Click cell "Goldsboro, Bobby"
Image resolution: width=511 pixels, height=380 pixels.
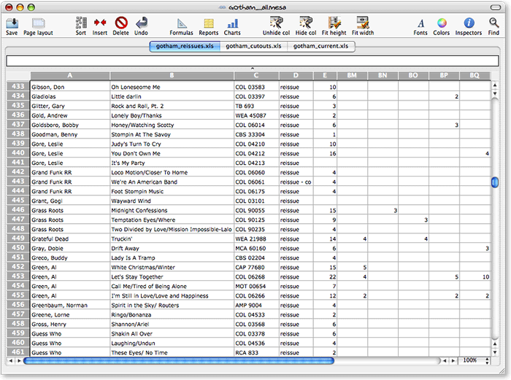70,125
